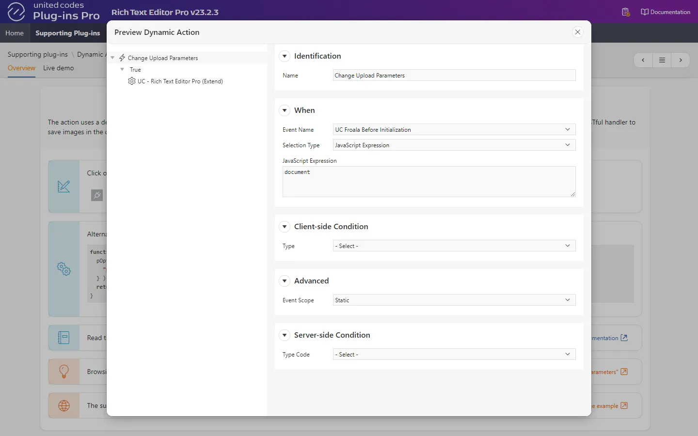Viewport: 698px width, 436px height.
Task: Open the Selection Type dropdown
Action: pyautogui.click(x=454, y=145)
